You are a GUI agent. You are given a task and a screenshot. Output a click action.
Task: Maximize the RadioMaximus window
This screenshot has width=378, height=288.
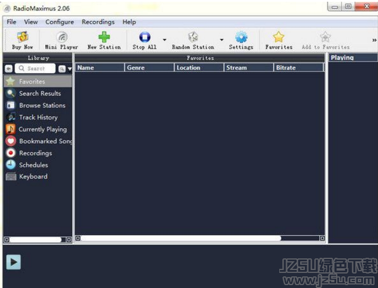pos(348,6)
